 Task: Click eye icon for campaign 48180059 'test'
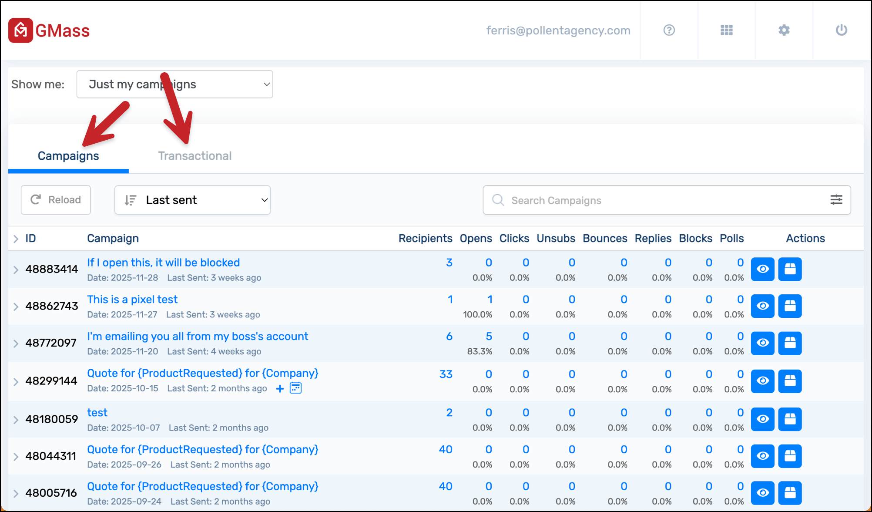pos(762,419)
